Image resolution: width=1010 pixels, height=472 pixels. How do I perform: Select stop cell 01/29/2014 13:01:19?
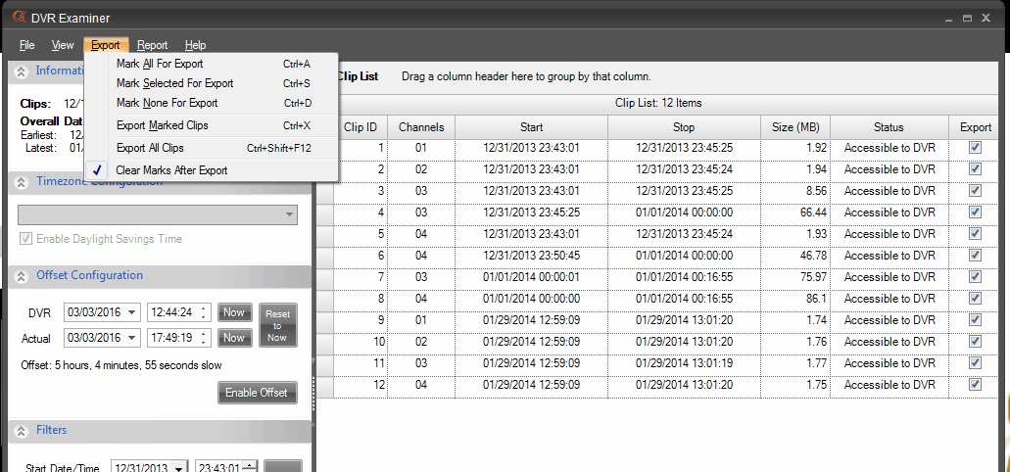pyautogui.click(x=684, y=363)
